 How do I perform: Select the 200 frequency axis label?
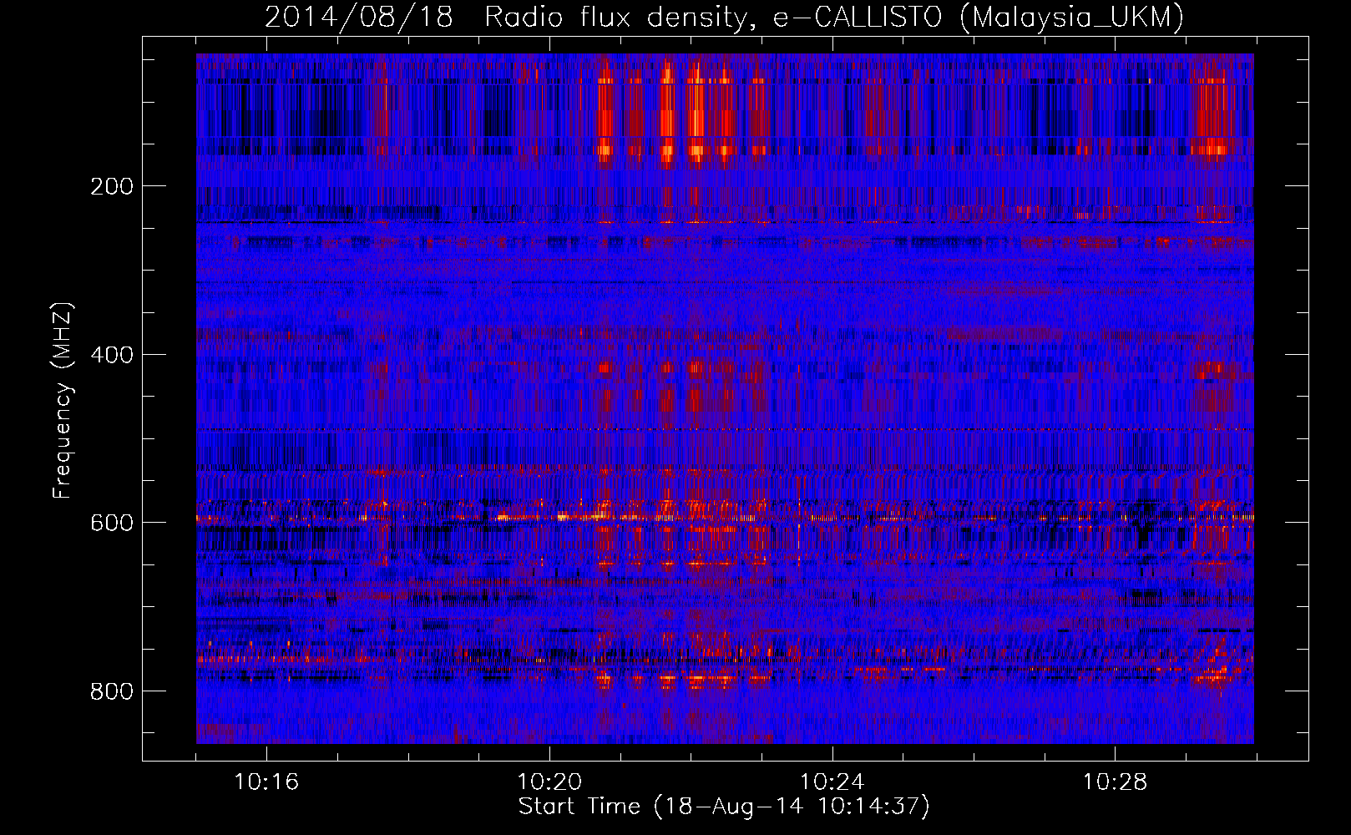click(111, 186)
